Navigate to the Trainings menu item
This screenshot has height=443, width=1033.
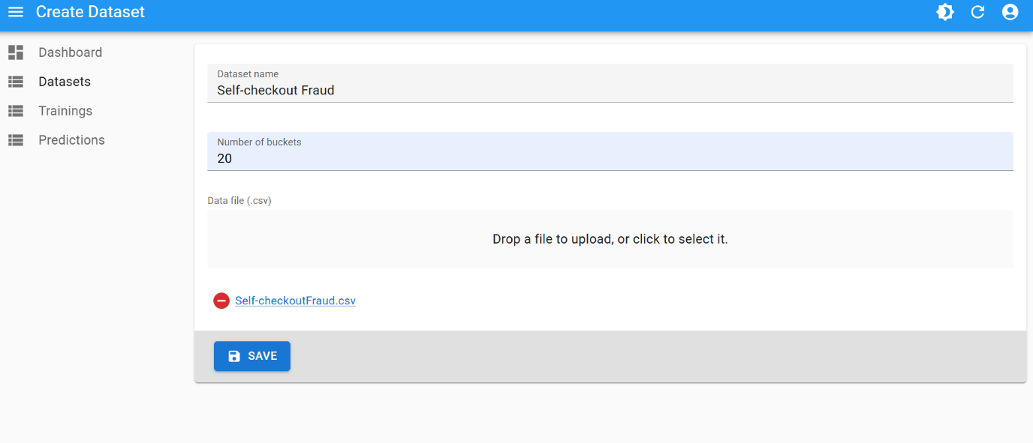pyautogui.click(x=65, y=111)
